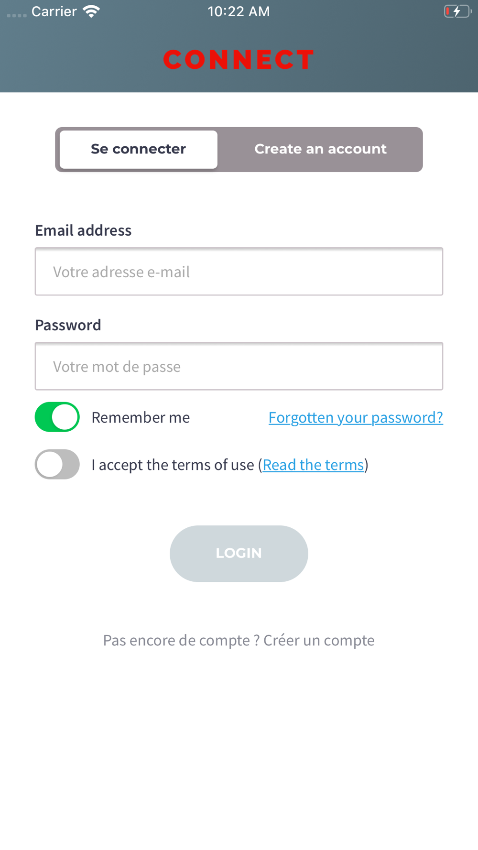The width and height of the screenshot is (478, 850).
Task: Tap the red CONNECT logo
Action: point(239,60)
